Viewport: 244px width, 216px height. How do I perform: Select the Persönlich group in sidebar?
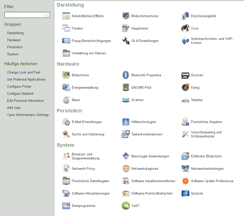click(15, 47)
